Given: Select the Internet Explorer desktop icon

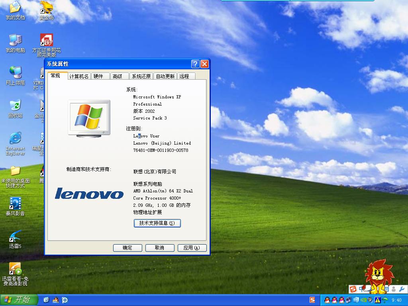Looking at the screenshot, I should pos(15,143).
